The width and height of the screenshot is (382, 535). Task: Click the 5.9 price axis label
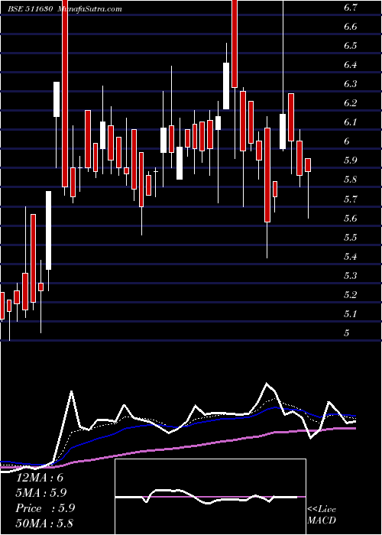(x=351, y=160)
